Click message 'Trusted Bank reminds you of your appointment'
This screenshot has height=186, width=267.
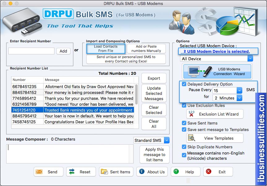(x=88, y=110)
